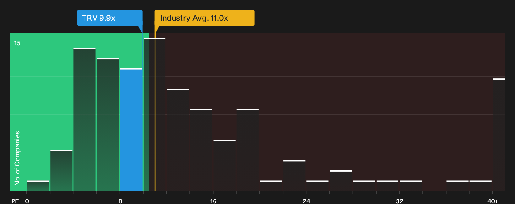Click the TRV 9.9x blue label
This screenshot has height=204, width=515.
(x=110, y=18)
